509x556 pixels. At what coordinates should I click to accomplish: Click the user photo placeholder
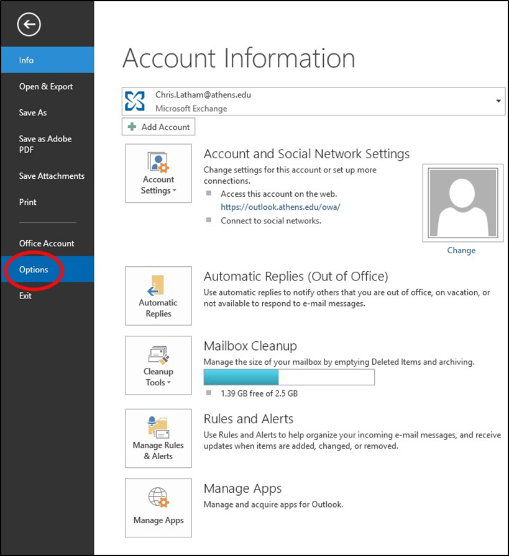coord(462,202)
